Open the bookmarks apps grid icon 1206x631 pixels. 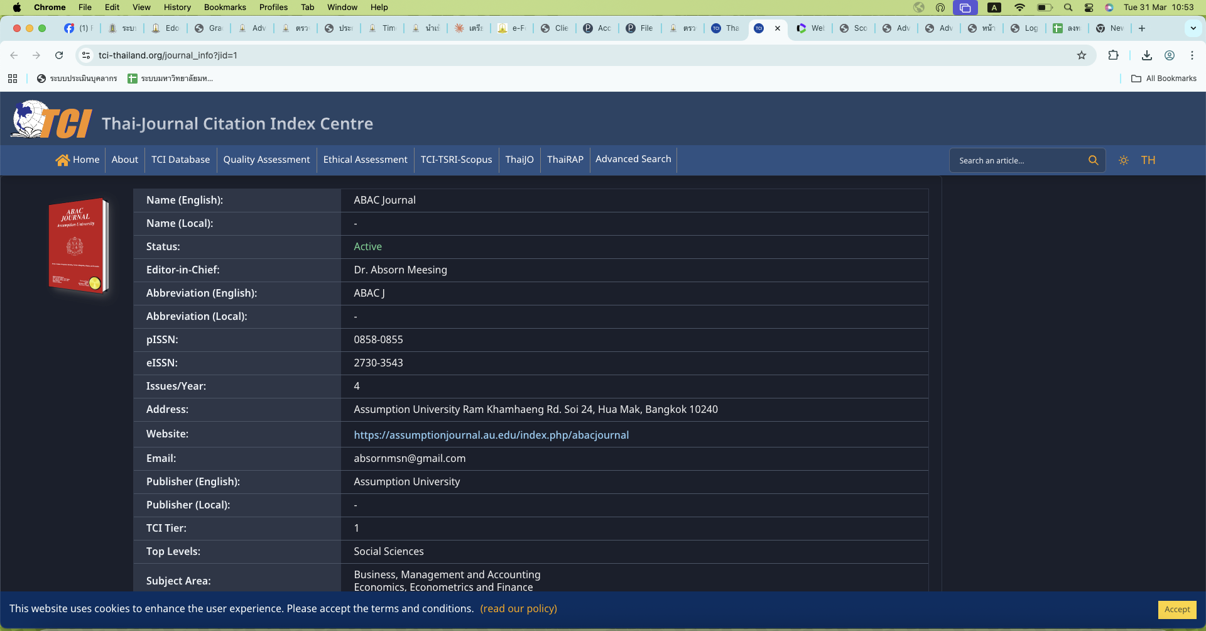click(x=13, y=79)
